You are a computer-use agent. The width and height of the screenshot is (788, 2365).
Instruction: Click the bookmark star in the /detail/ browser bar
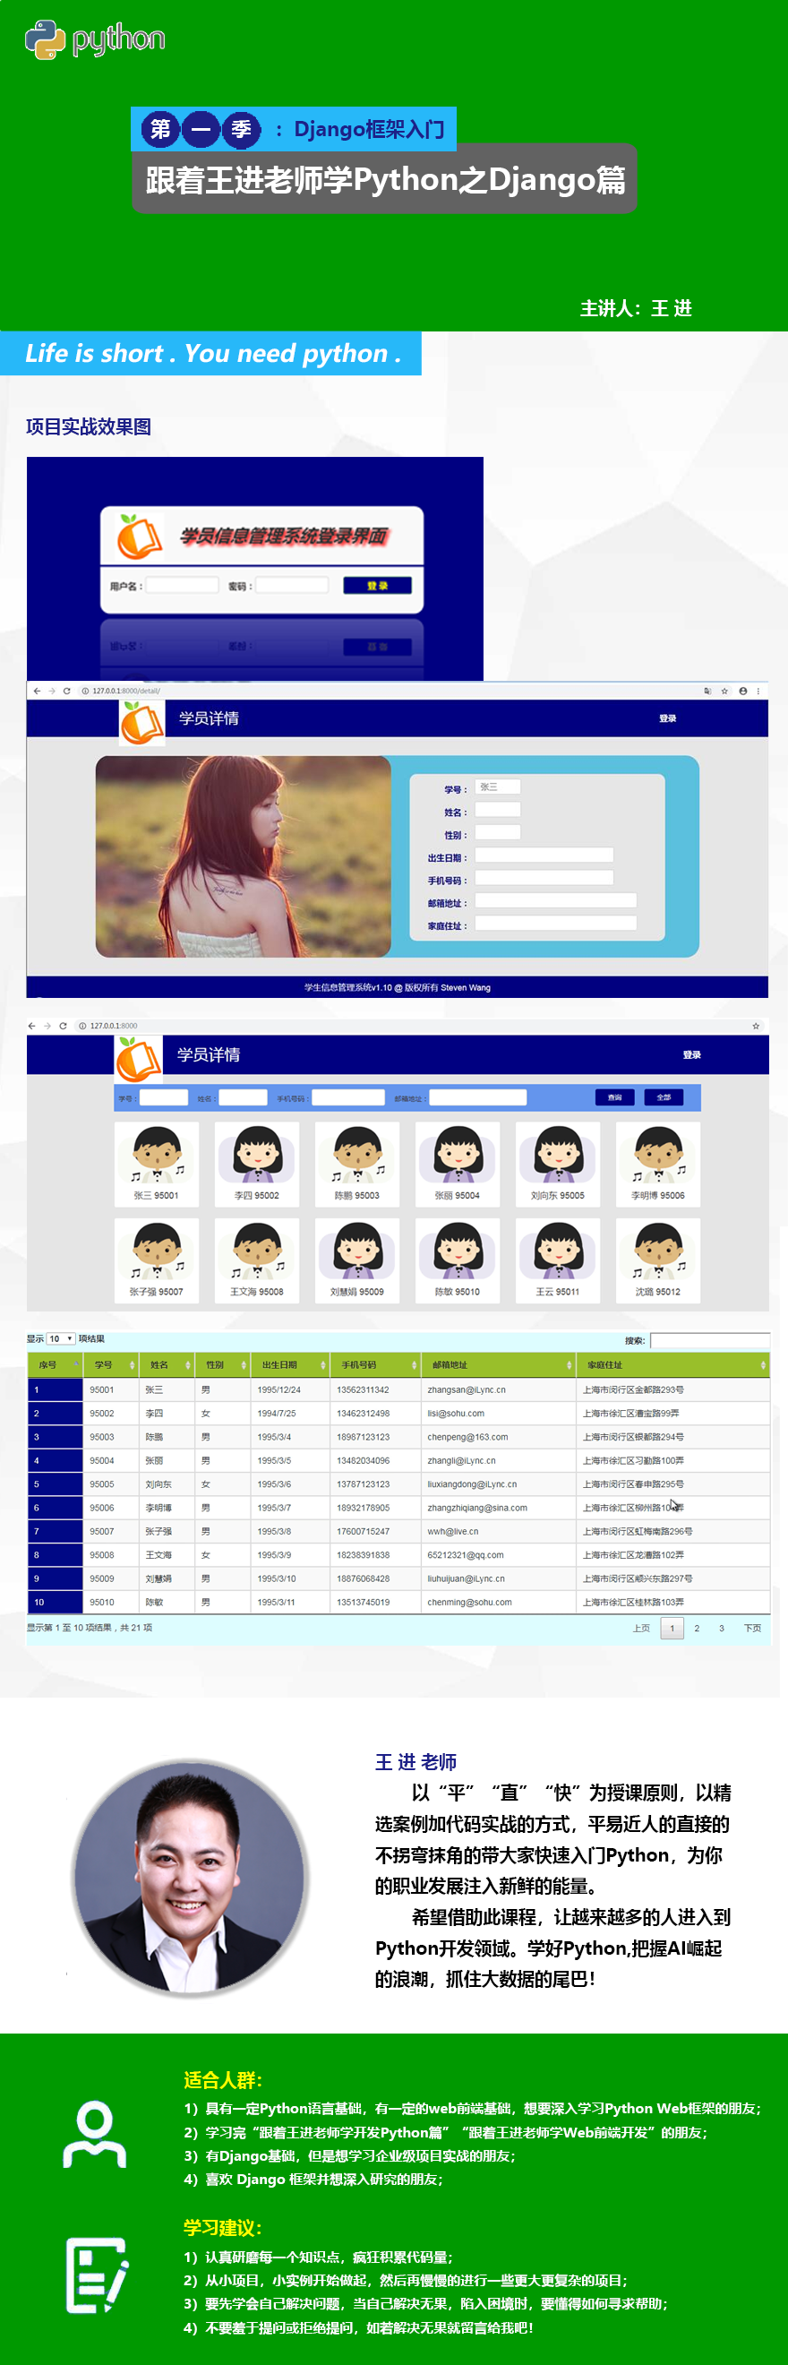[x=724, y=691]
